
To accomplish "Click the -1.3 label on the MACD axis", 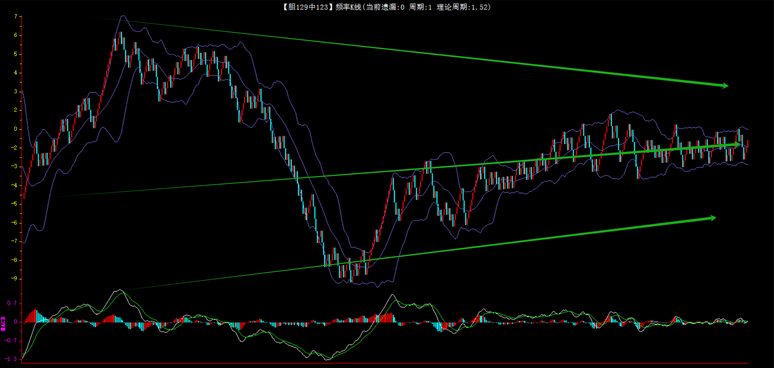I will pos(11,359).
